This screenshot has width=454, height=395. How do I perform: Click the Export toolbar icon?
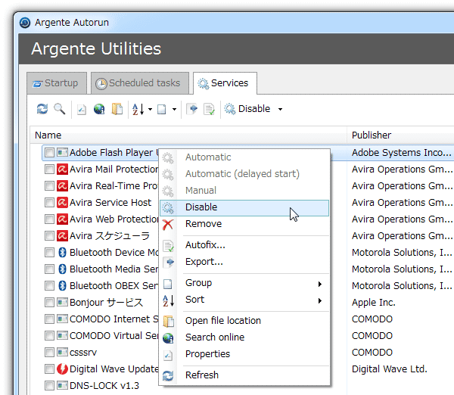pos(192,109)
